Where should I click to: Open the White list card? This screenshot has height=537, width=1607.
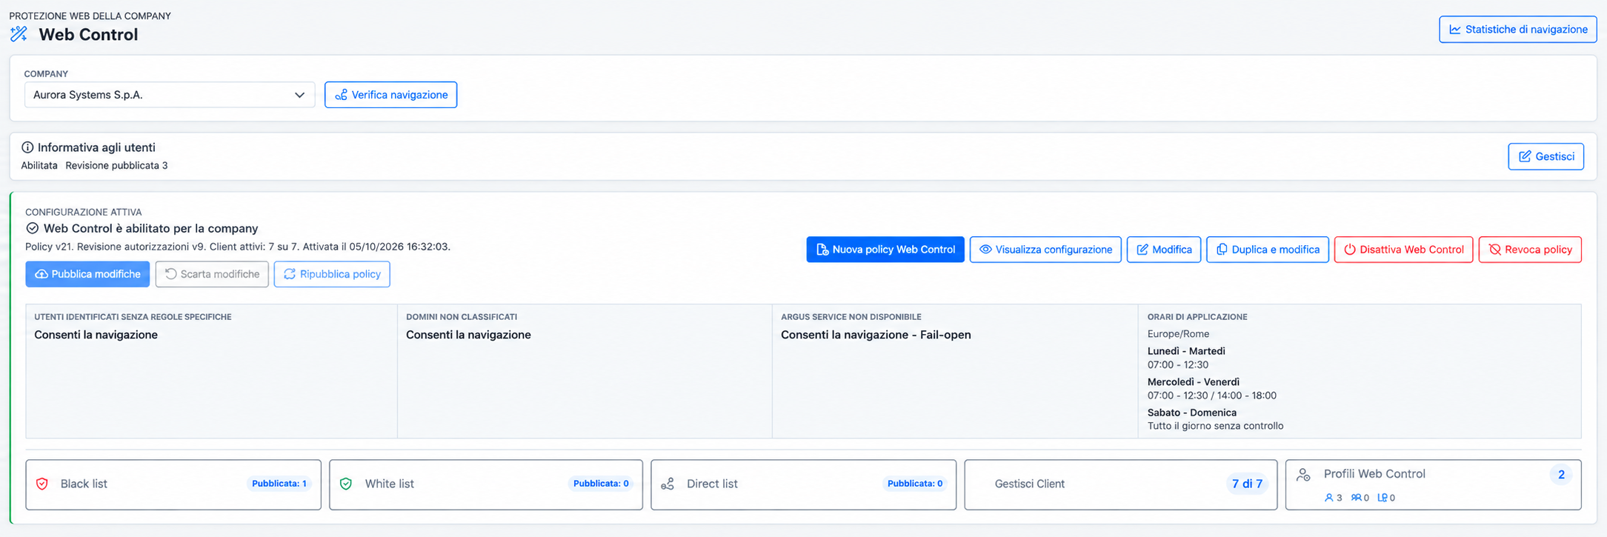tap(486, 484)
